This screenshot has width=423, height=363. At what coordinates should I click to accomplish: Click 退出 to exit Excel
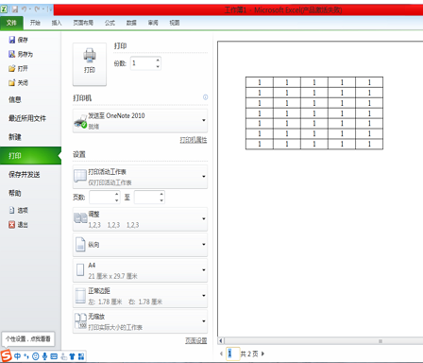tap(18, 225)
